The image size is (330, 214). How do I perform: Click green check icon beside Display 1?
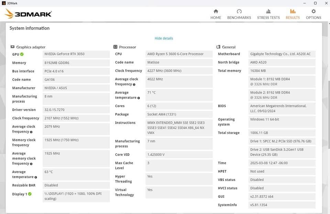30,194
